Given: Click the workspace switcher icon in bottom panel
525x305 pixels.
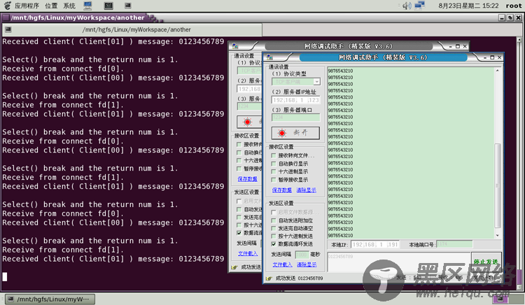Looking at the screenshot, I should [501, 299].
